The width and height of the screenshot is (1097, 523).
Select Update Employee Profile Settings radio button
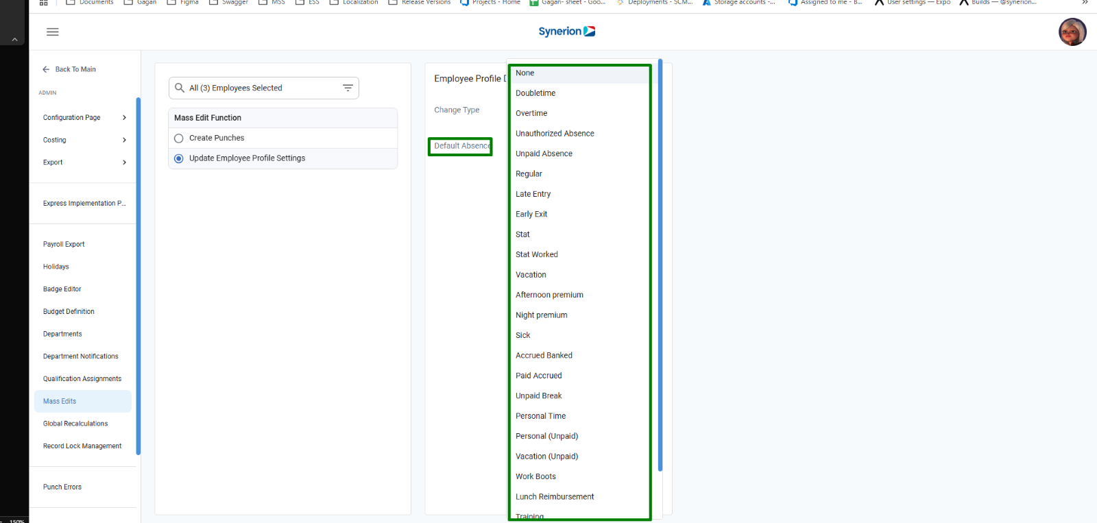[x=179, y=158]
